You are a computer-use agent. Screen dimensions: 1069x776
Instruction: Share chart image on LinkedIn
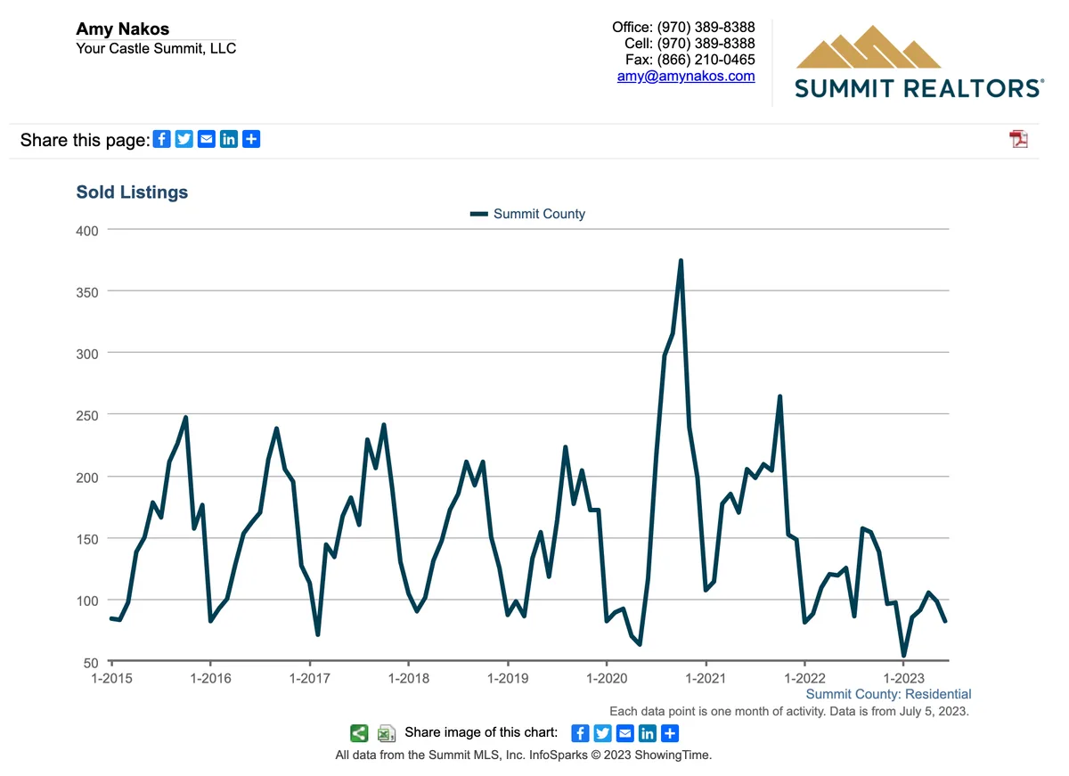pyautogui.click(x=647, y=733)
